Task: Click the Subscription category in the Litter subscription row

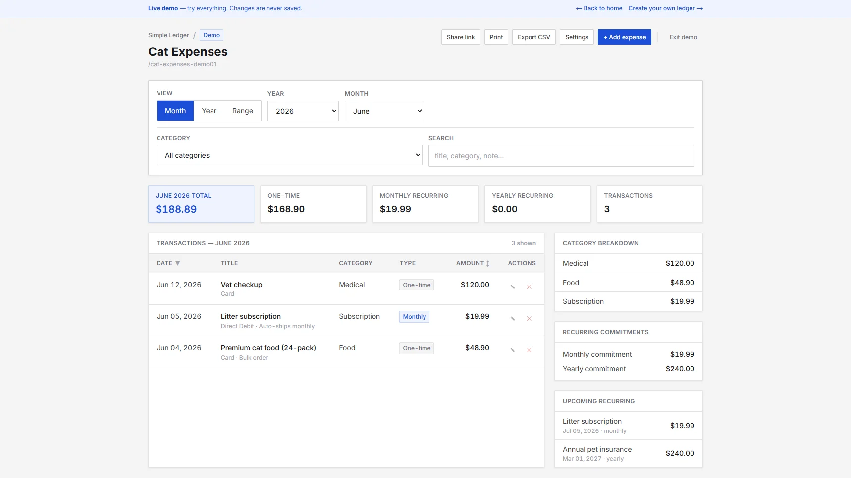Action: (359, 316)
